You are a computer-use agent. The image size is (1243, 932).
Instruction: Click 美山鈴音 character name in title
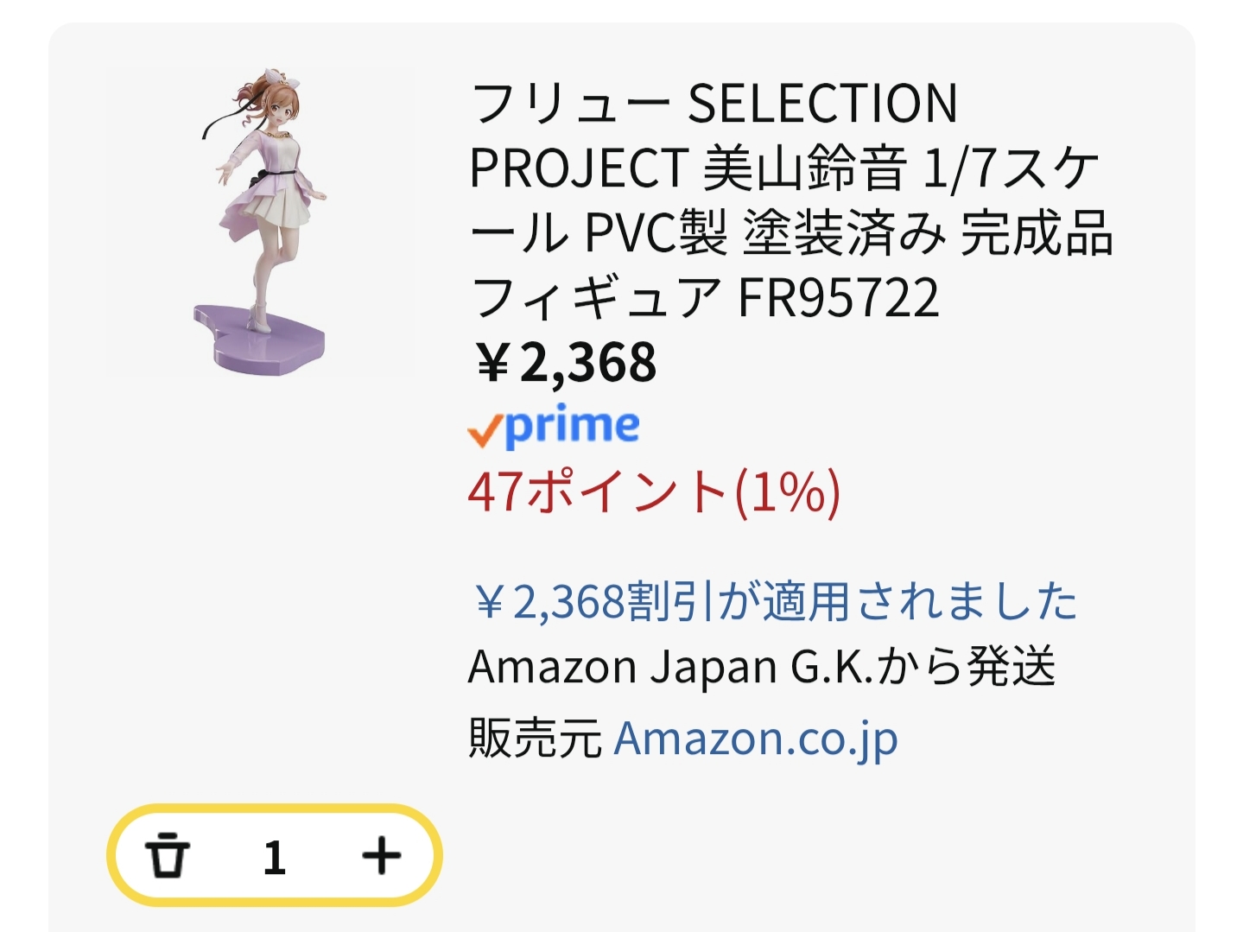click(805, 168)
